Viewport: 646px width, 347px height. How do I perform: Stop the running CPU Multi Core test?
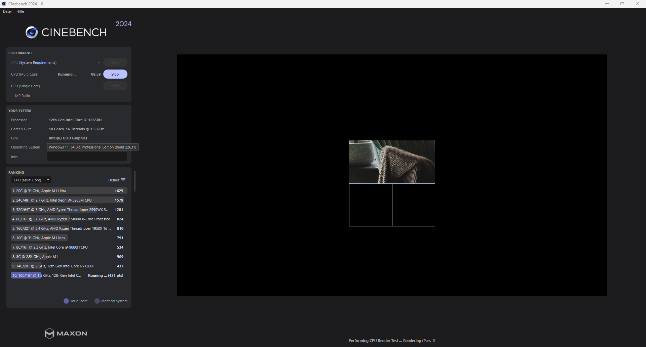click(115, 74)
